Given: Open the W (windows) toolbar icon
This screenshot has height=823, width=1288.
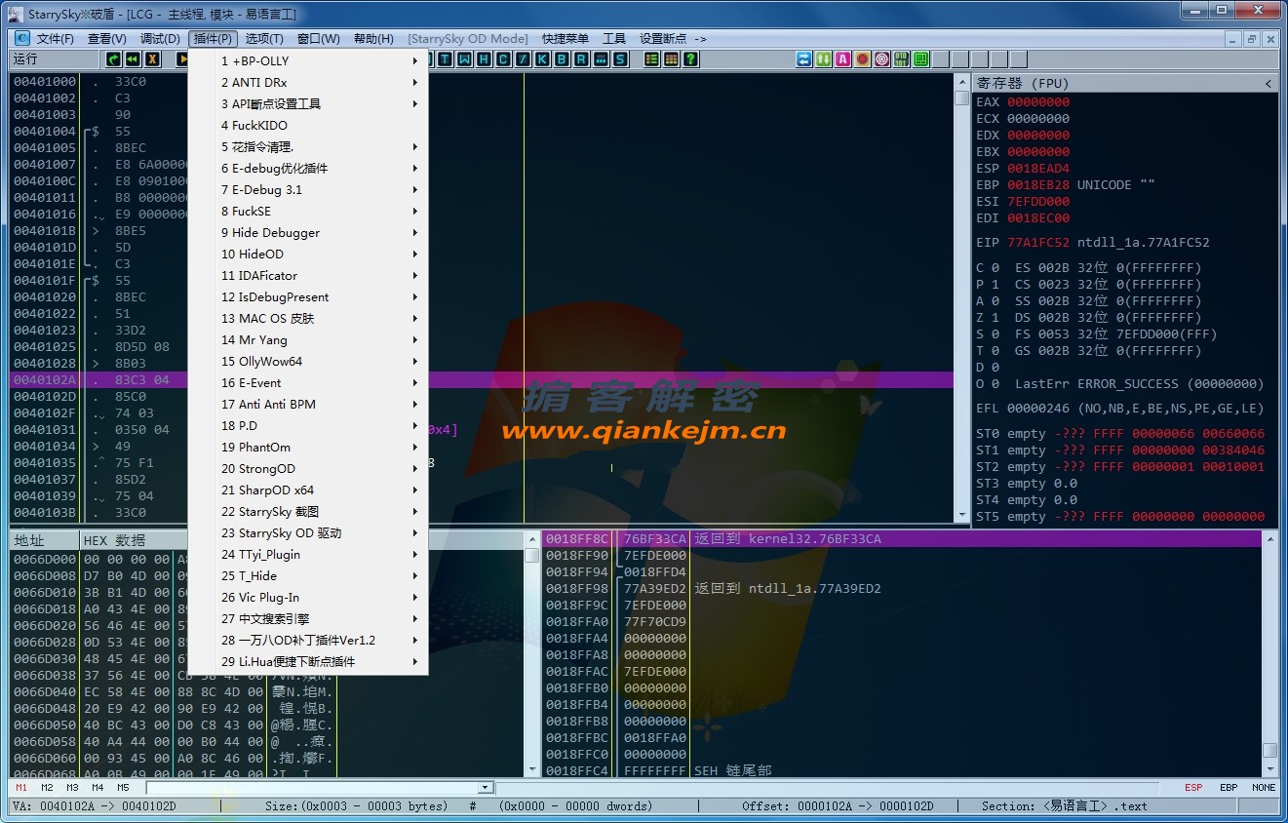Looking at the screenshot, I should [x=464, y=59].
